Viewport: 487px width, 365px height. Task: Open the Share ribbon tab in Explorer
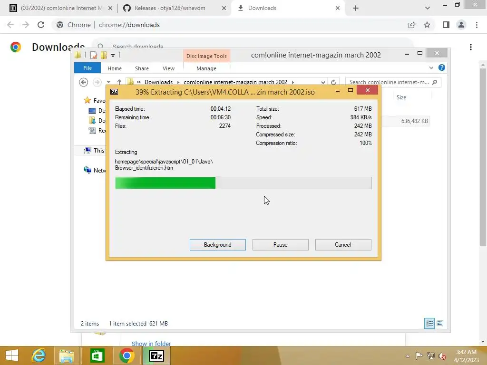142,68
